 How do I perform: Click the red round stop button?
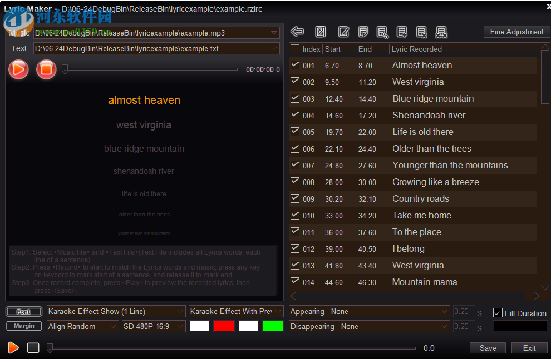tap(46, 69)
